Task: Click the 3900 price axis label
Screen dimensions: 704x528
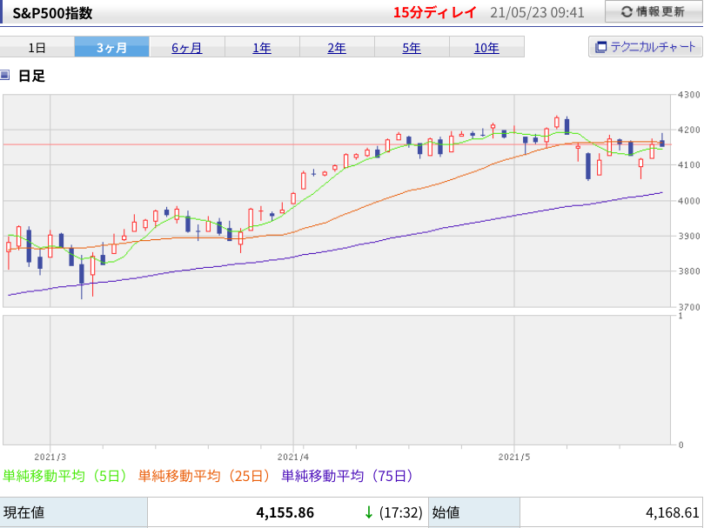Action: [688, 236]
